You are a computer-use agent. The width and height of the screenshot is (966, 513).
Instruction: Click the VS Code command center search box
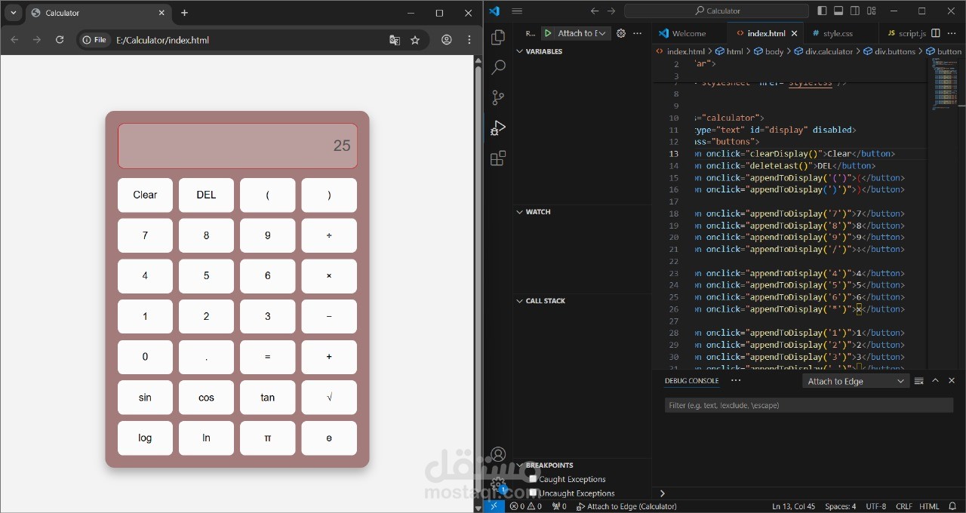click(716, 11)
